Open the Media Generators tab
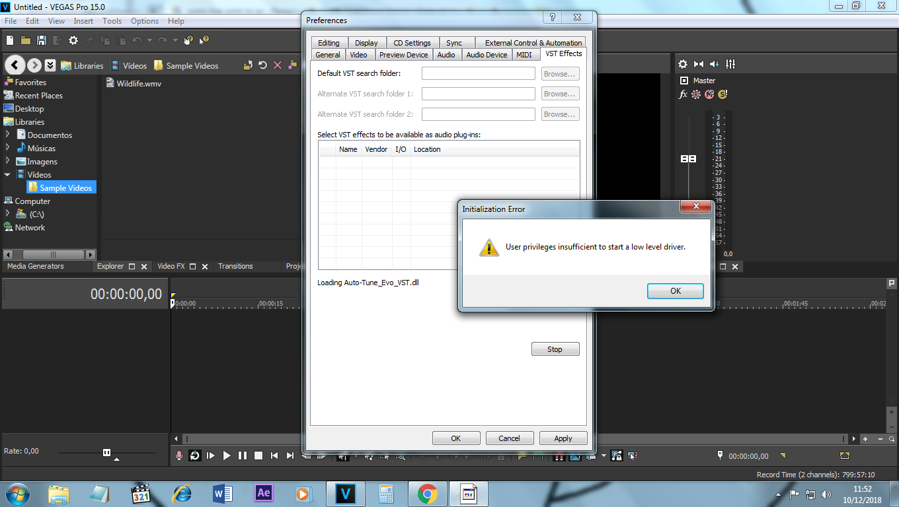The image size is (899, 507). 36,266
